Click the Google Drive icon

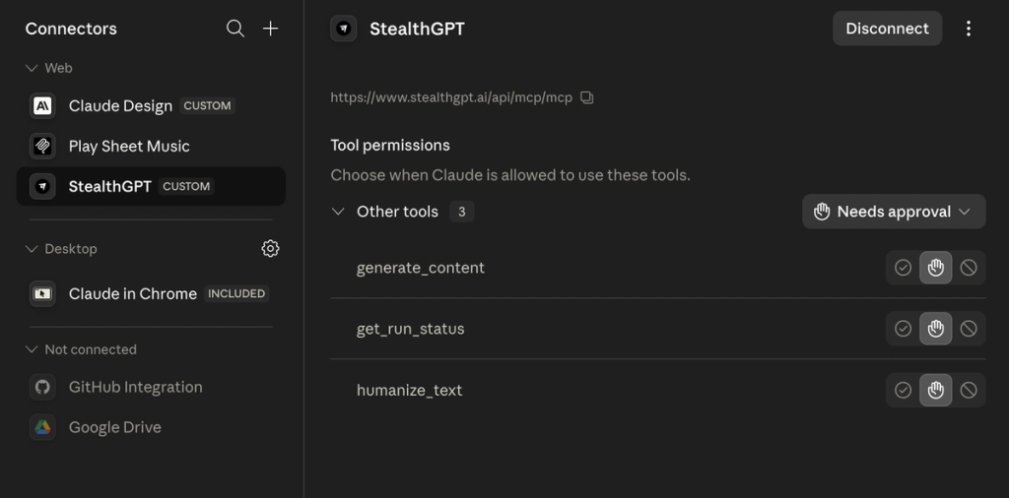(42, 427)
